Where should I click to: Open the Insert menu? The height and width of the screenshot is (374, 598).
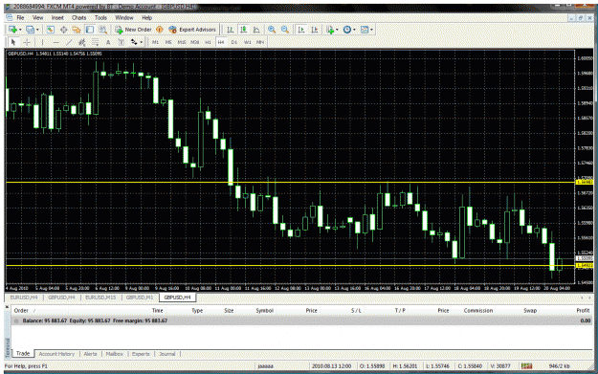click(x=57, y=17)
